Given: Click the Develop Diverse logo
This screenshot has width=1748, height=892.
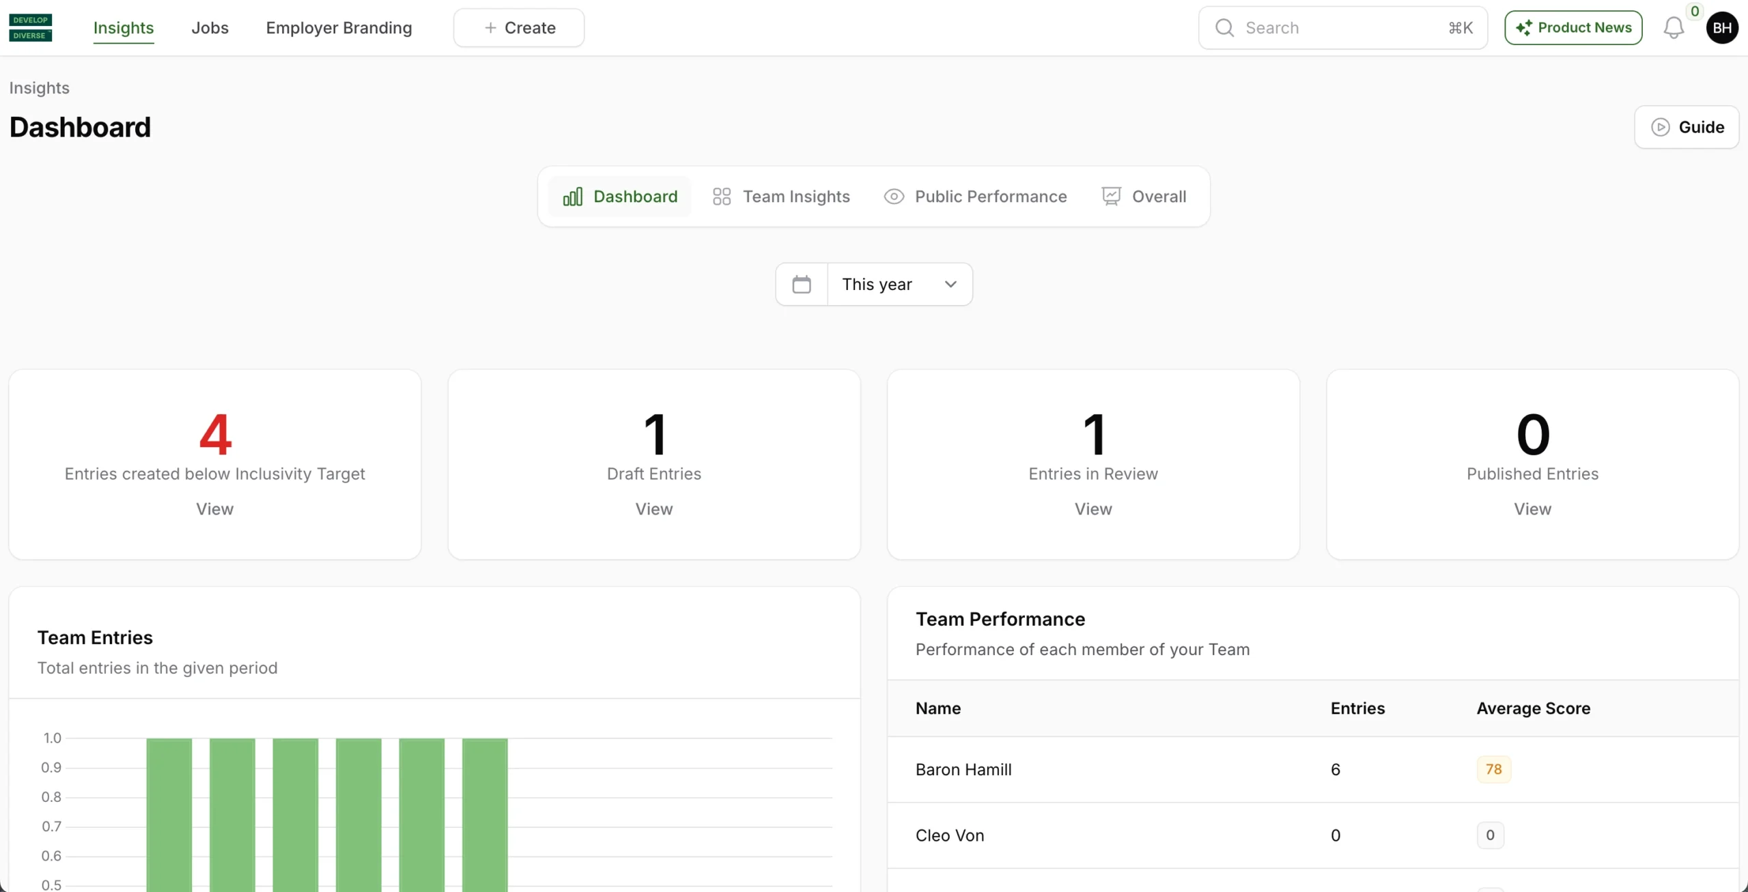Looking at the screenshot, I should pyautogui.click(x=30, y=27).
